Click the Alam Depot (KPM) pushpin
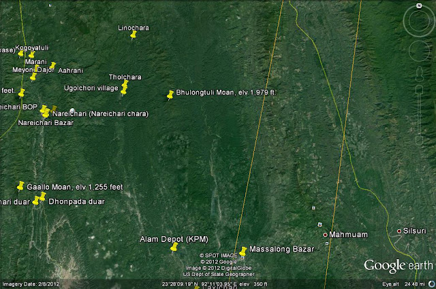The height and width of the screenshot is (289, 436). (x=174, y=248)
